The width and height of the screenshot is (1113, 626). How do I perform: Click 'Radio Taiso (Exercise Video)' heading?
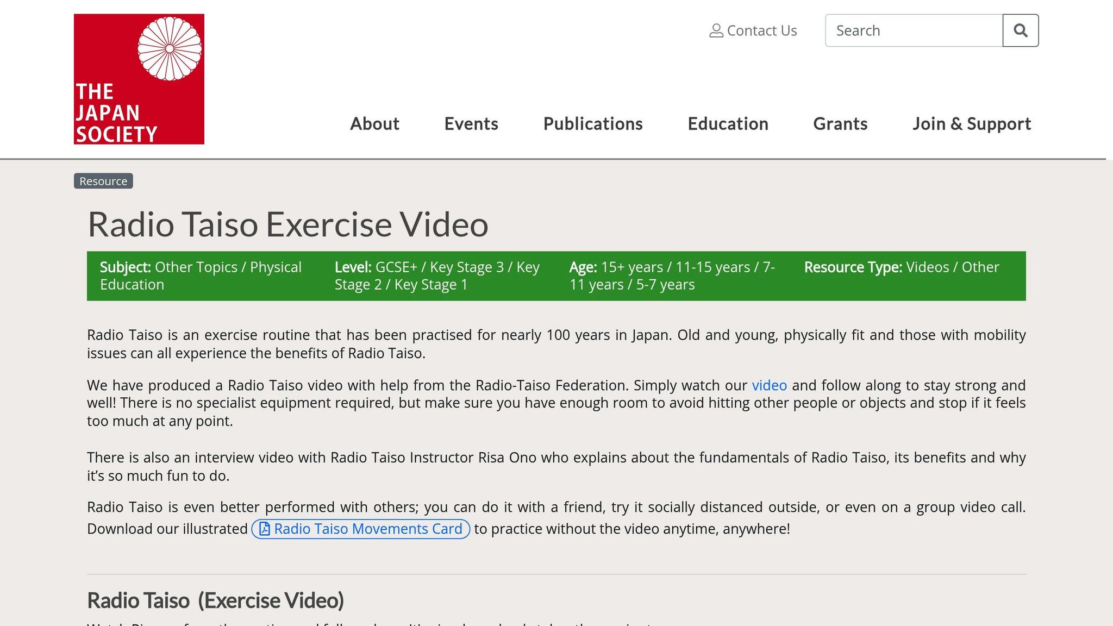click(216, 600)
